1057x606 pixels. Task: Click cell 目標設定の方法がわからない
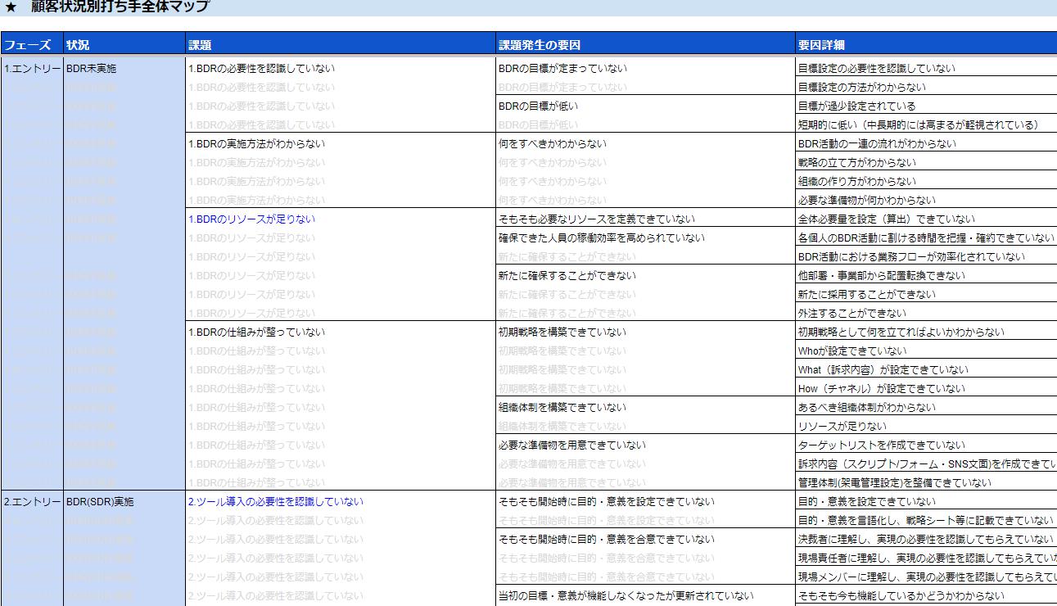[x=926, y=88]
